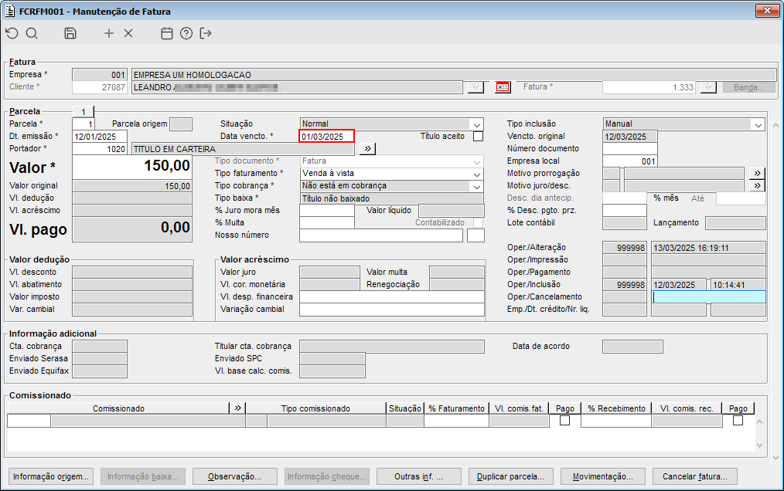Toggle the Título aceito checkbox
The width and height of the screenshot is (784, 491).
pos(478,137)
